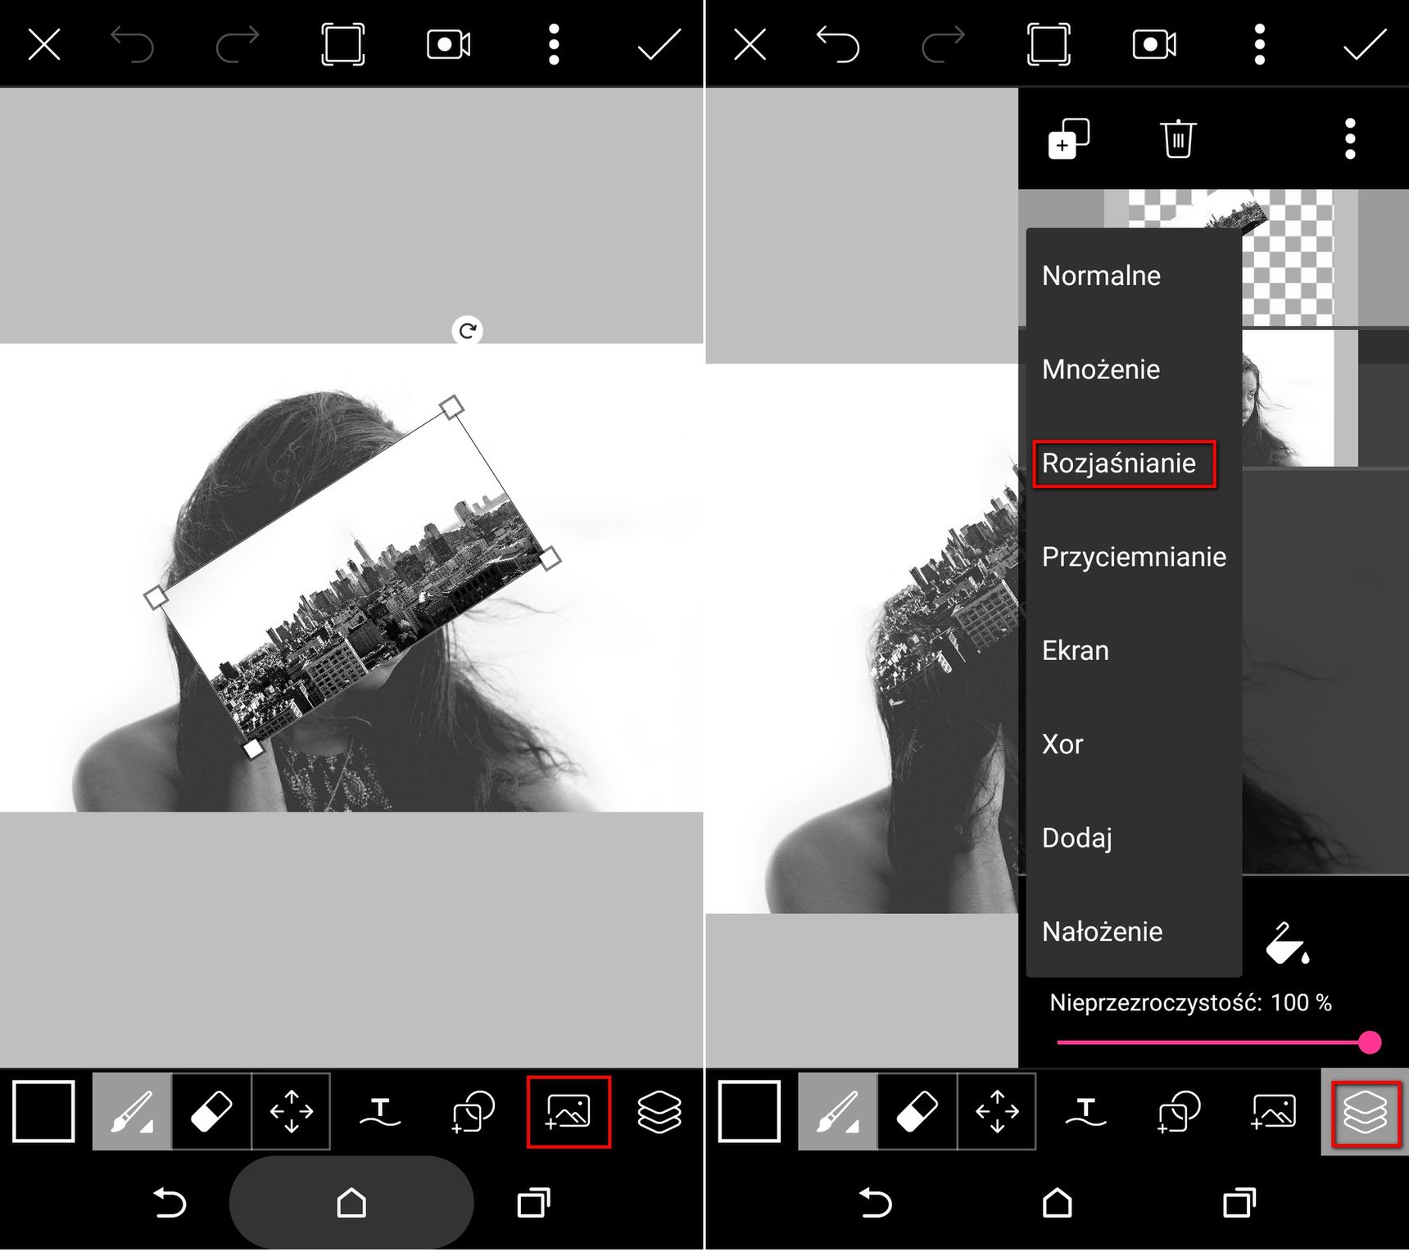This screenshot has height=1252, width=1409.
Task: Click the pink opacity slider handle
Action: 1370,1042
